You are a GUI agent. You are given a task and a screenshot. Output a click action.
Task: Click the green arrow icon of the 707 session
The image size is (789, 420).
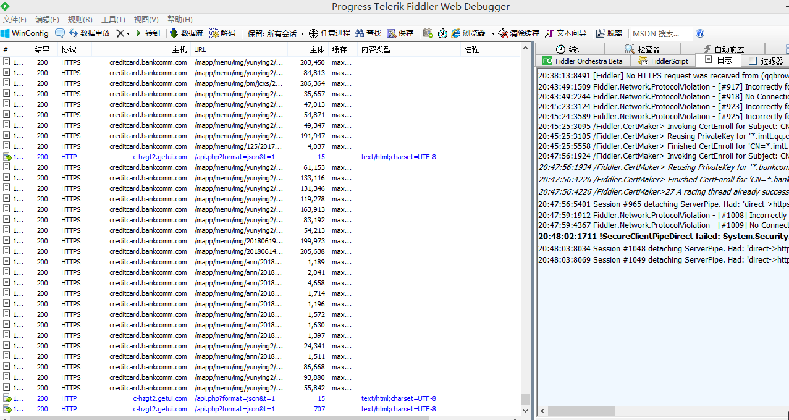coord(7,409)
